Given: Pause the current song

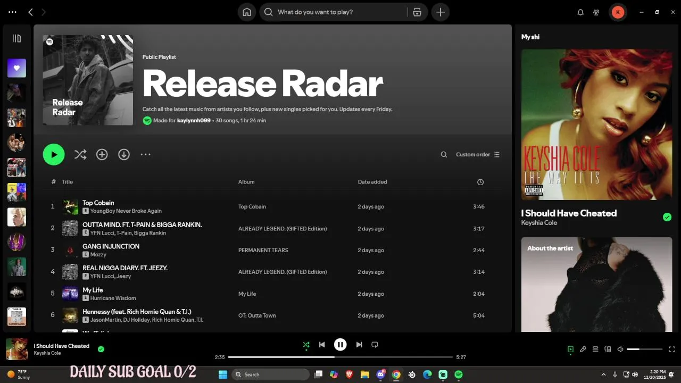Looking at the screenshot, I should pyautogui.click(x=340, y=345).
